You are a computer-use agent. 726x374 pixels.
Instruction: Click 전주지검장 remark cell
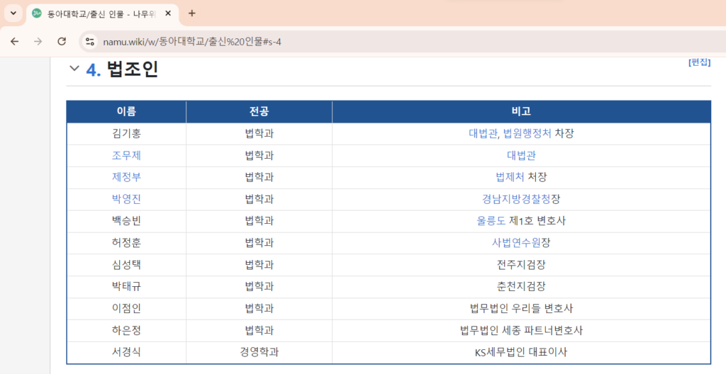click(521, 265)
